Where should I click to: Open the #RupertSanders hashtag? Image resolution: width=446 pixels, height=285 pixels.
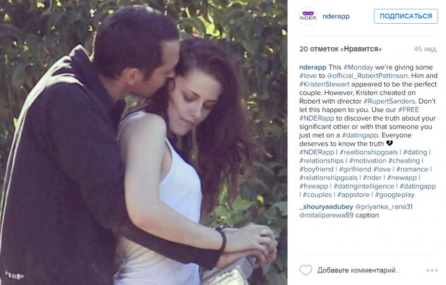coord(389,101)
